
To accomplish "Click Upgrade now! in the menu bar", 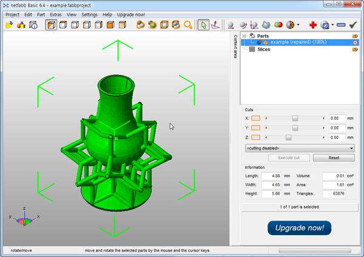I will coord(131,15).
